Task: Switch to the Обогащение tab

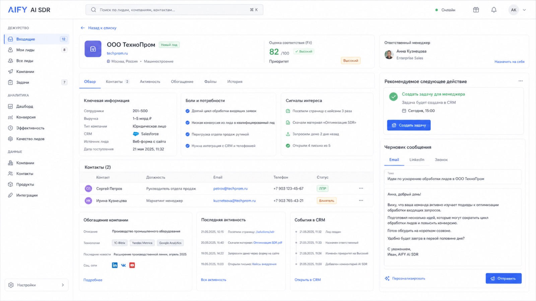Action: tap(182, 82)
